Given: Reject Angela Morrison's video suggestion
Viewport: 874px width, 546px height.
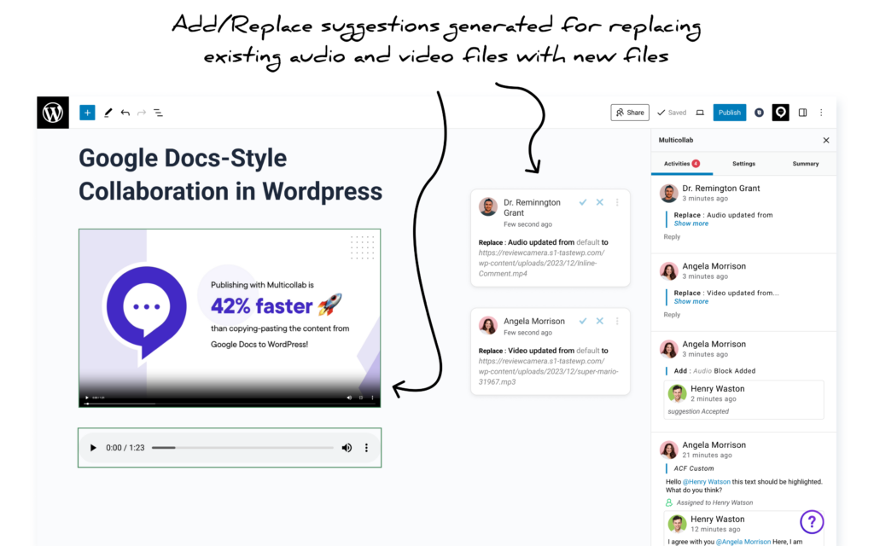Looking at the screenshot, I should (x=600, y=321).
